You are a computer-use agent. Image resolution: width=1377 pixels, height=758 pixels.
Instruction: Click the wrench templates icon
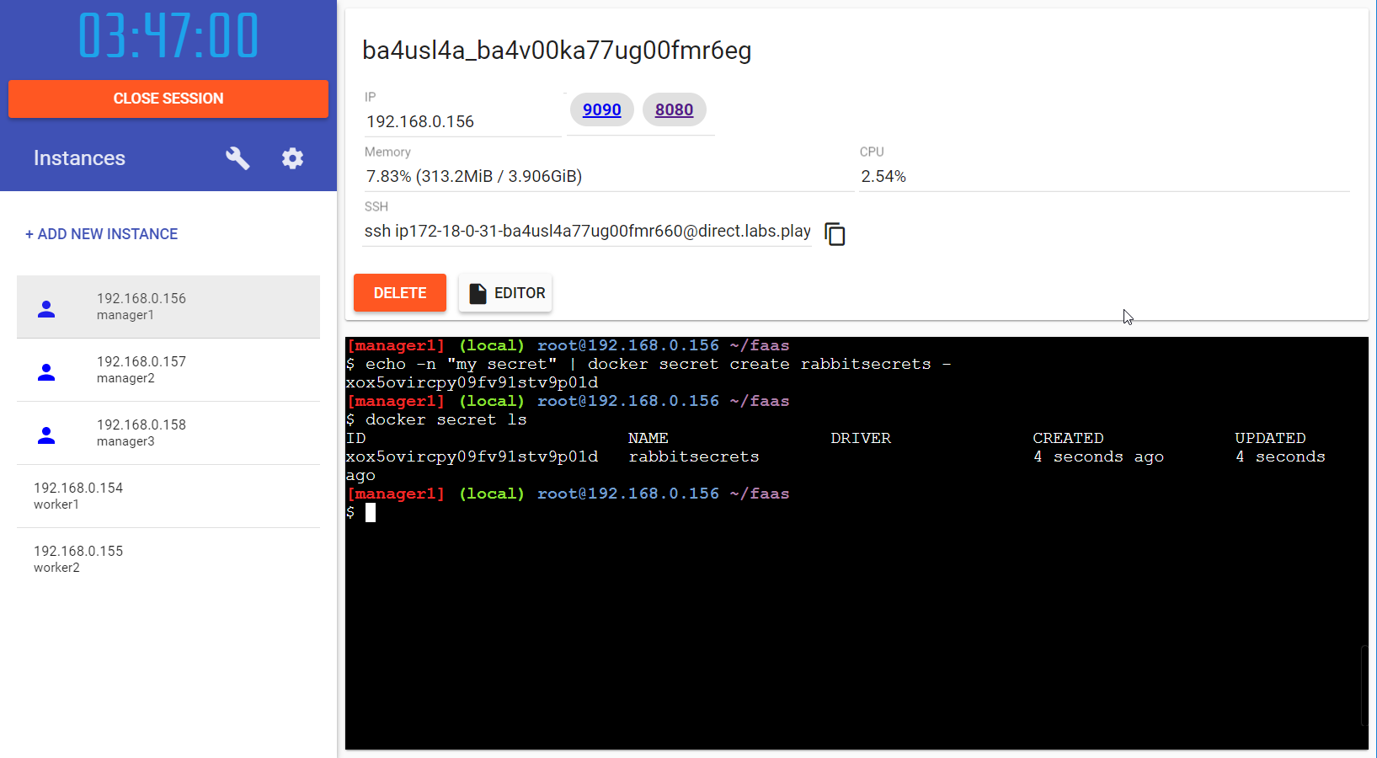(237, 157)
